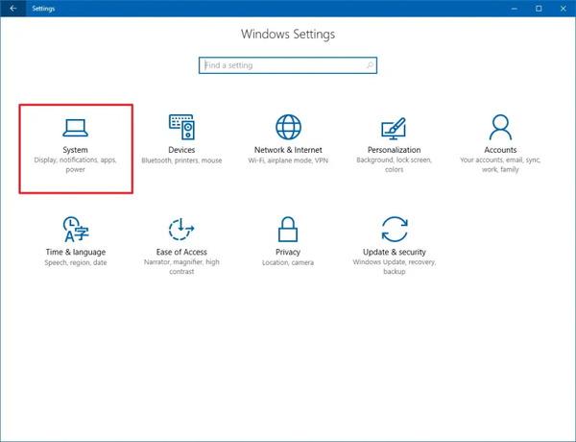The width and height of the screenshot is (576, 442).
Task: Click 'Display, notifications, apps, power' text
Action: tap(75, 164)
